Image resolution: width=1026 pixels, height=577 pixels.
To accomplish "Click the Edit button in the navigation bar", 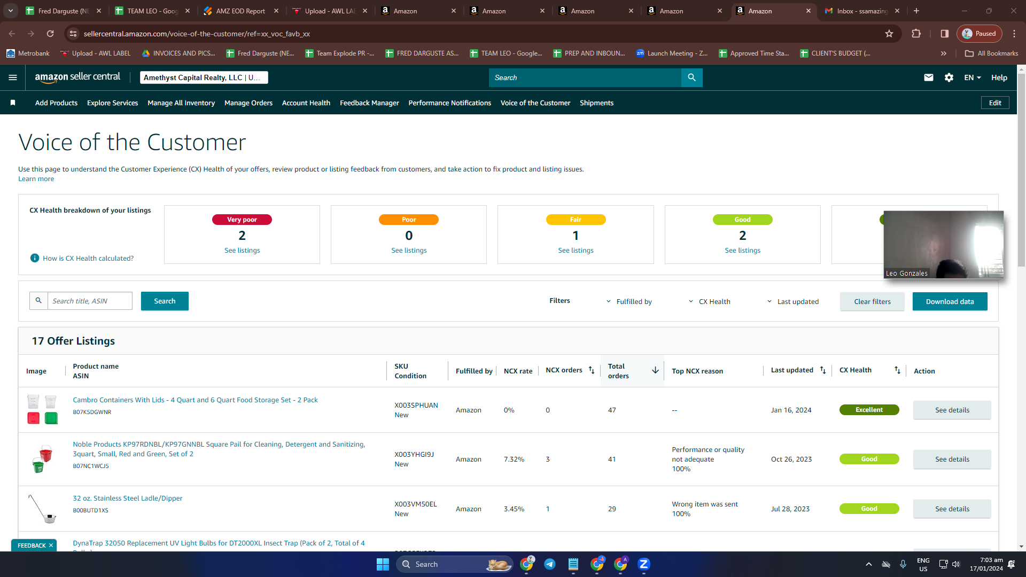I will 995,103.
